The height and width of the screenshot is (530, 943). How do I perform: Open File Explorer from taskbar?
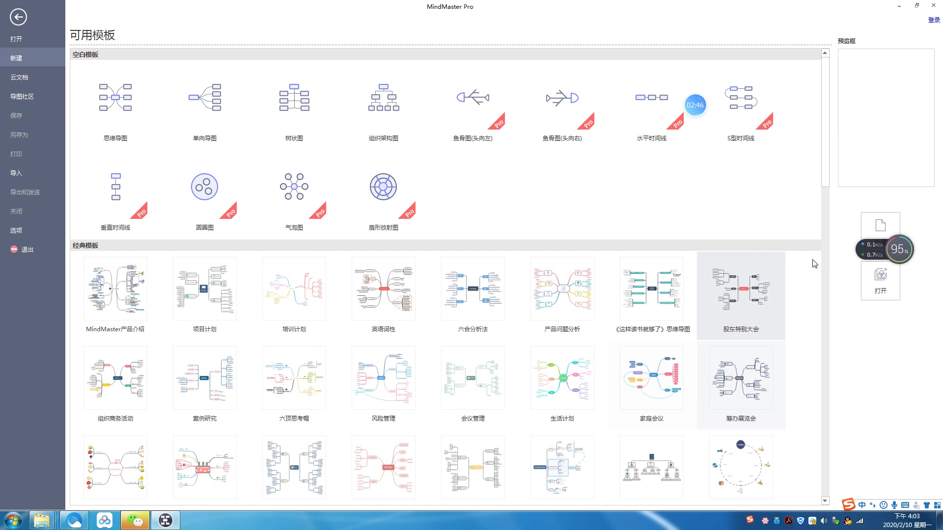[42, 520]
